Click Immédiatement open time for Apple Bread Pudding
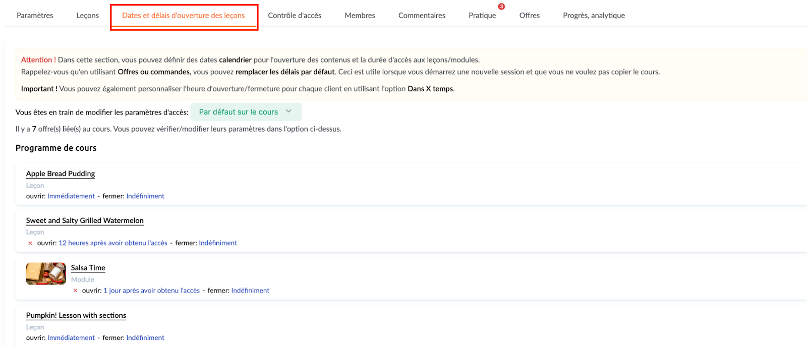The height and width of the screenshot is (346, 807). [71, 196]
